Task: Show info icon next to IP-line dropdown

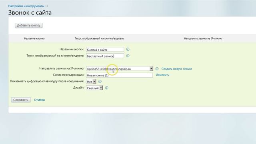Action: (x=157, y=69)
